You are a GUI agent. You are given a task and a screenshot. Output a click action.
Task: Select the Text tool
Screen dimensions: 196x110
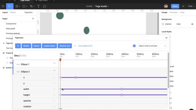point(38,6)
